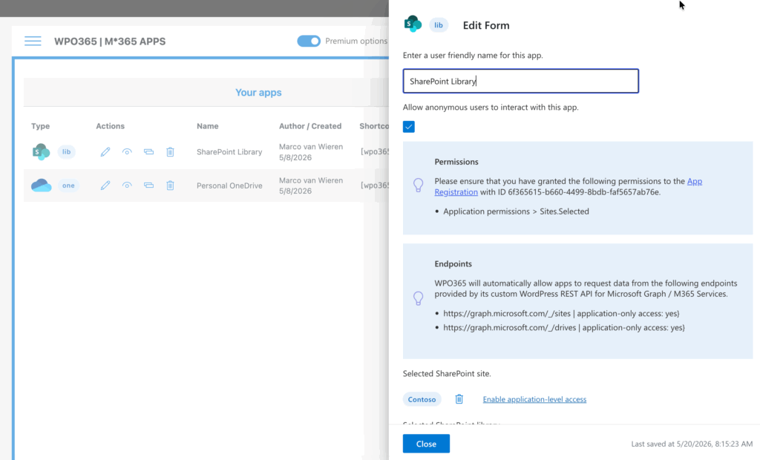Click SharePoint icon in SharePoint Library row

pos(42,151)
